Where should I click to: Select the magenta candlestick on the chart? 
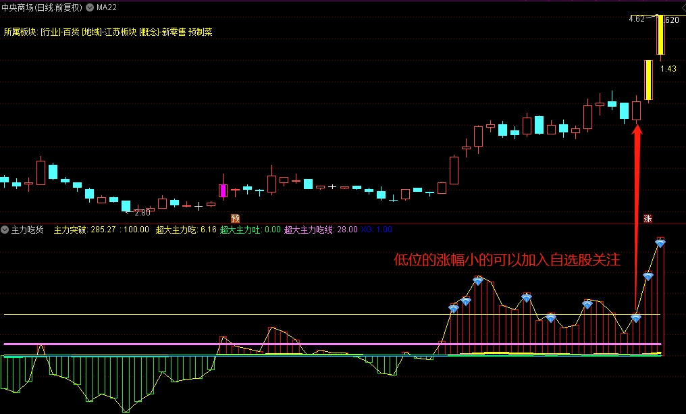click(223, 191)
